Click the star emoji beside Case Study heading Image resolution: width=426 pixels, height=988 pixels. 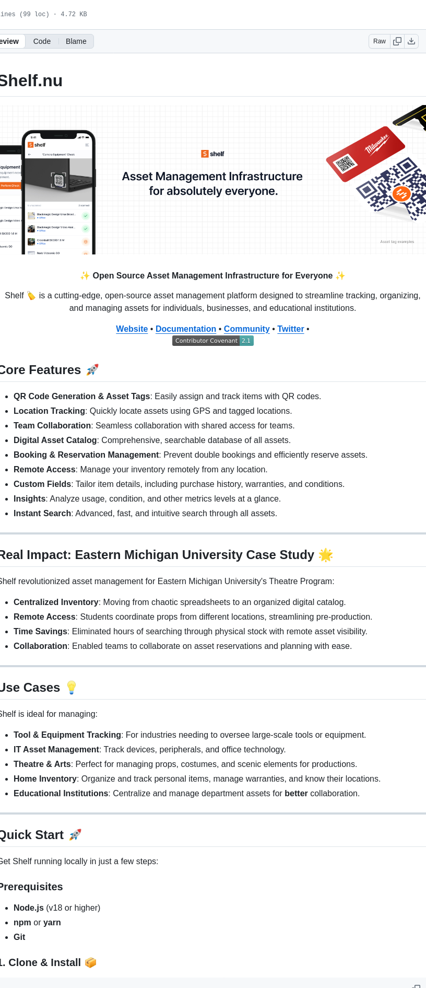[326, 555]
